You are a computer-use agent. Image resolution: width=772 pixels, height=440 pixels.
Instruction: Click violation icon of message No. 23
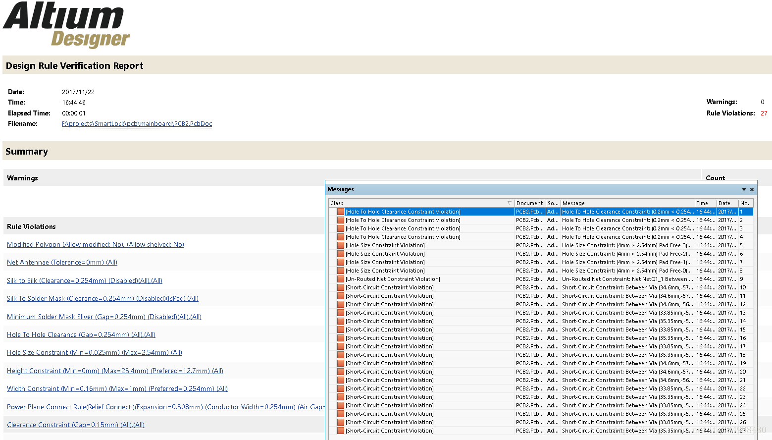click(341, 397)
